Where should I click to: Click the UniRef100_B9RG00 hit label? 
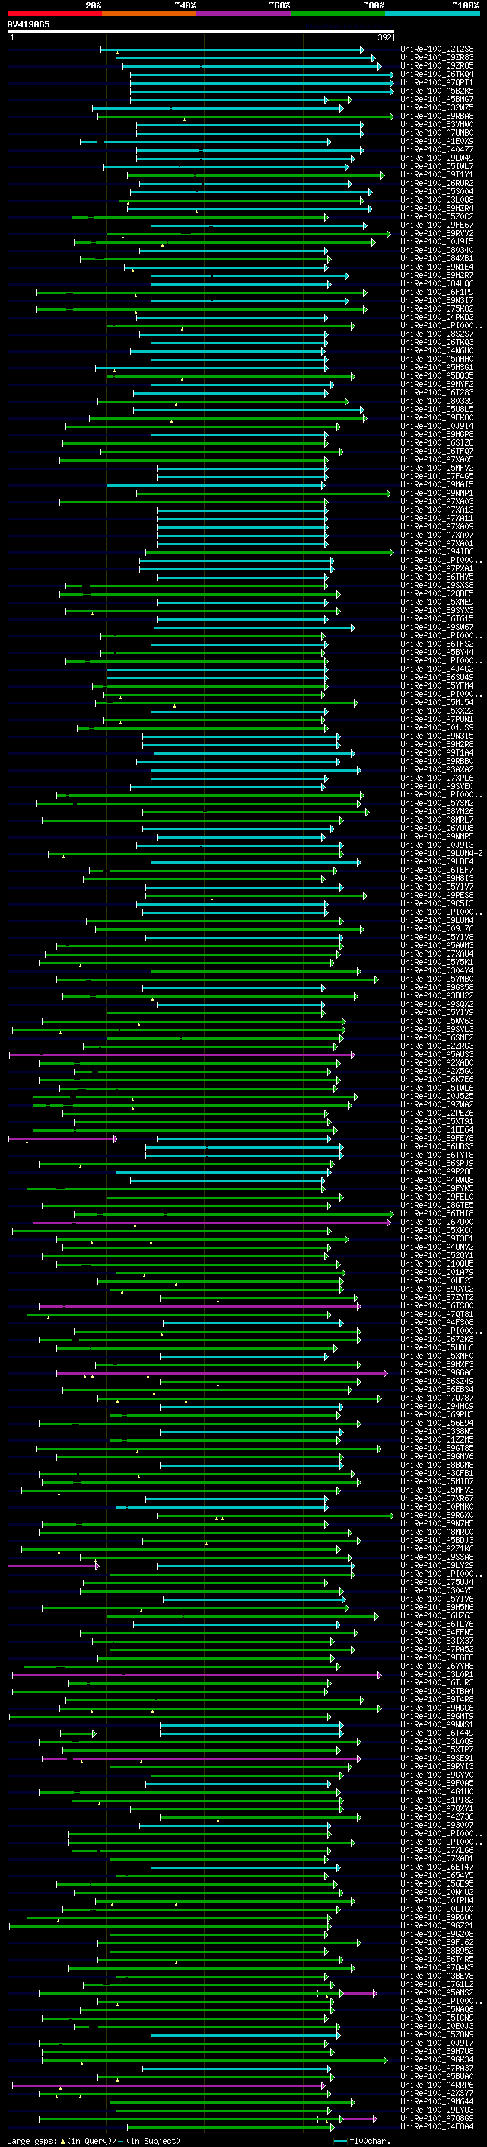coord(437,1917)
